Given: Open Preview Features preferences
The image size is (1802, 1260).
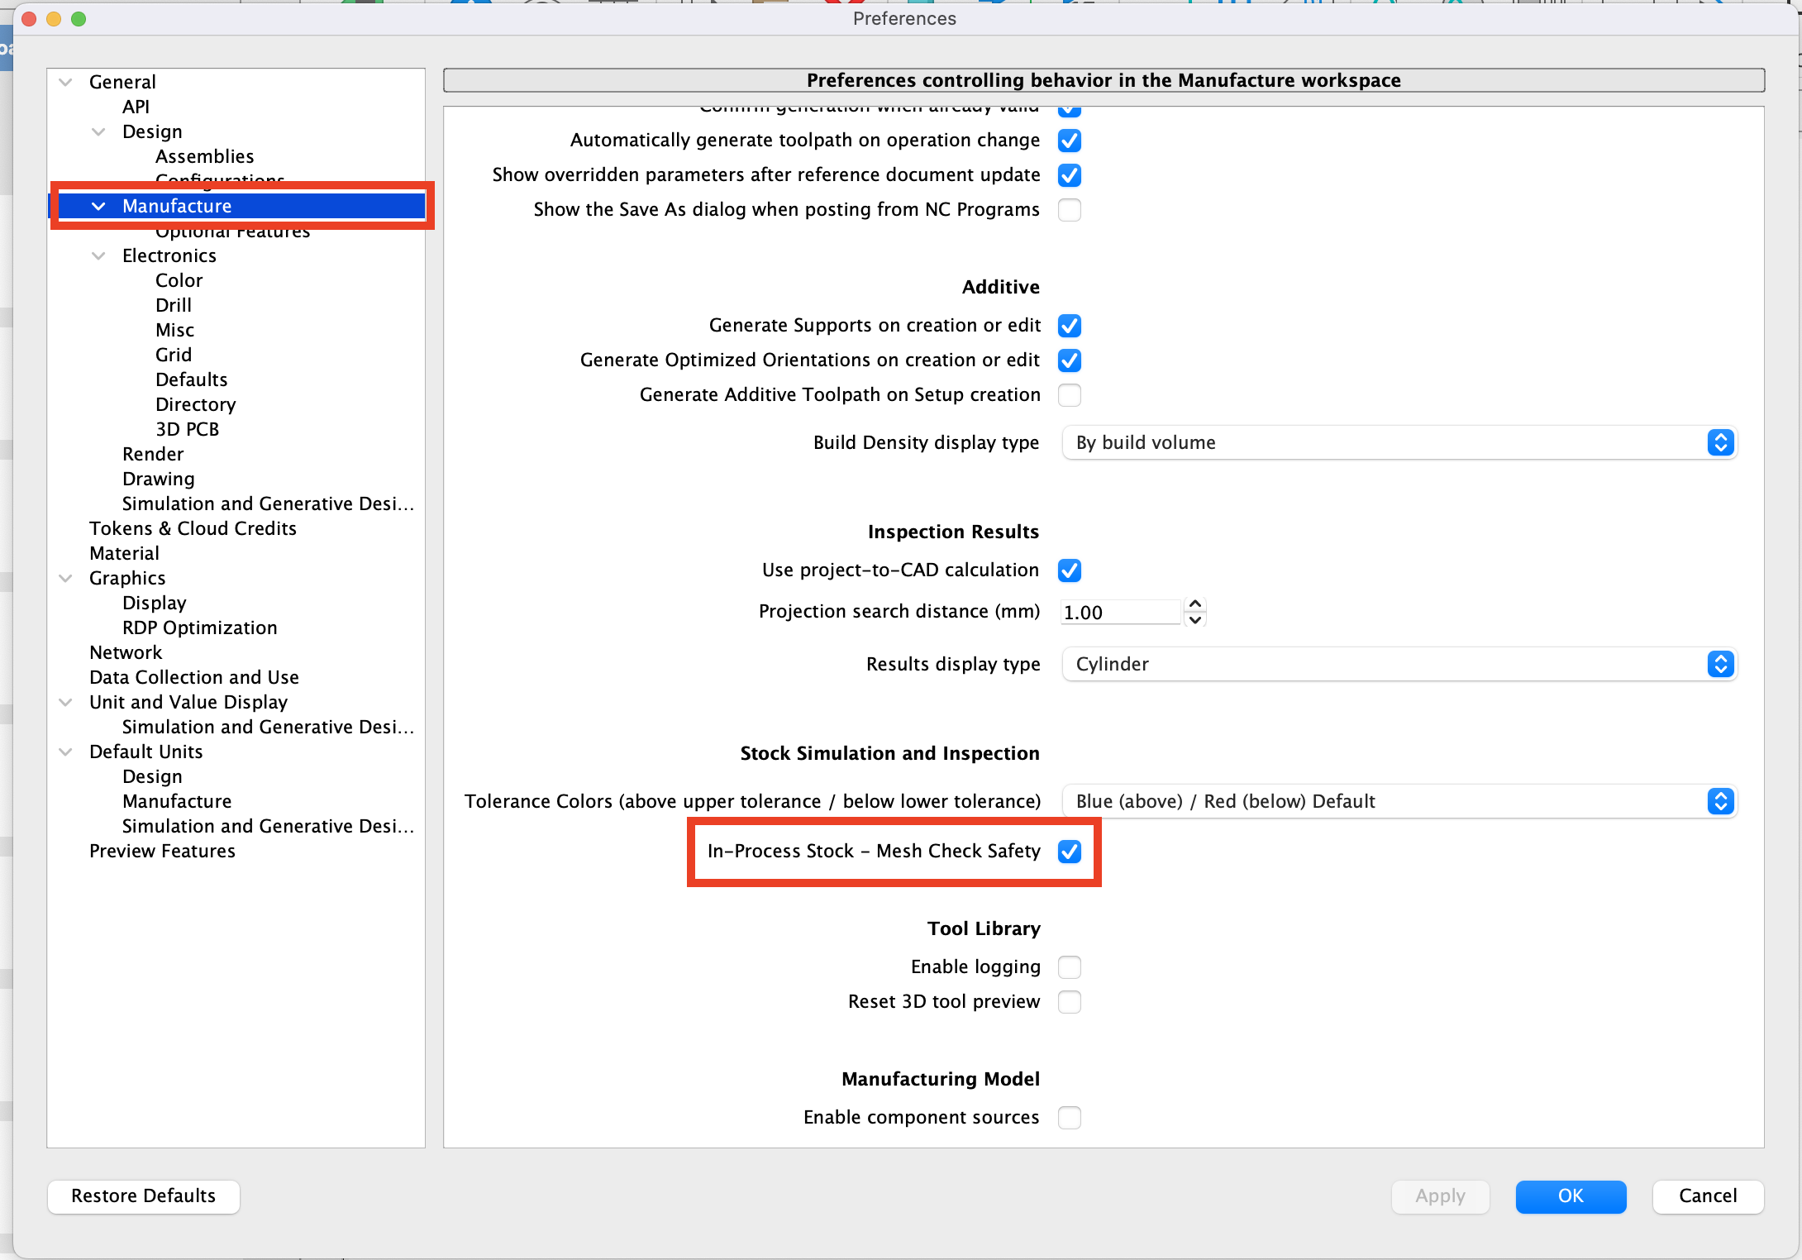Looking at the screenshot, I should pyautogui.click(x=162, y=851).
